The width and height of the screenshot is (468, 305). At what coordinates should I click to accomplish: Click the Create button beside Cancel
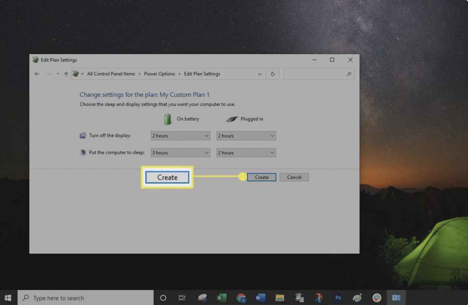pos(261,177)
